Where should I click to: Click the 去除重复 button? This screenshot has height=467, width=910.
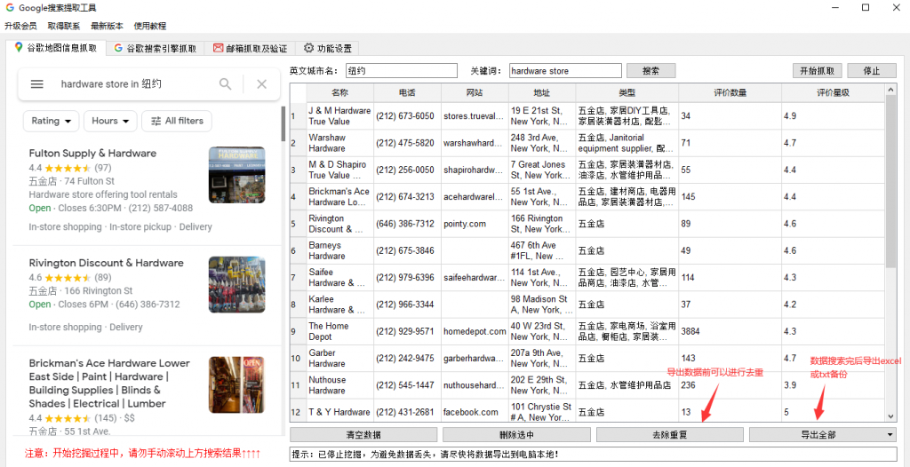pyautogui.click(x=670, y=434)
